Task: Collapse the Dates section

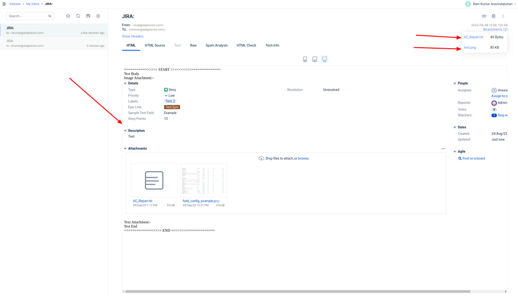Action: tap(455, 127)
